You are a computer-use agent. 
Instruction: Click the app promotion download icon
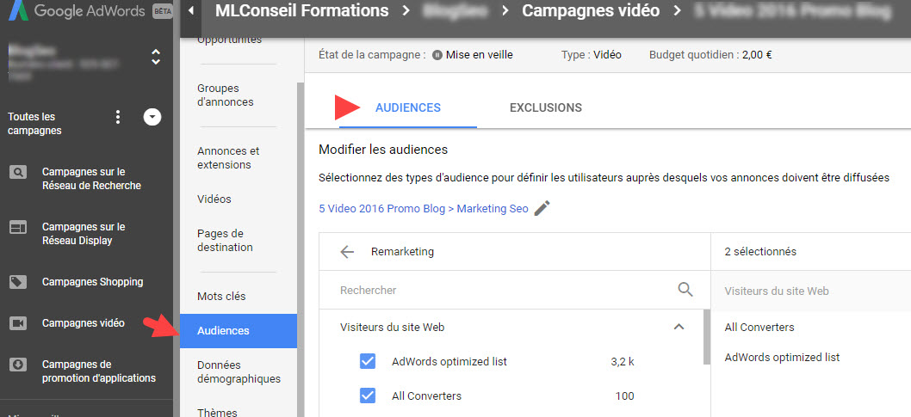(18, 365)
